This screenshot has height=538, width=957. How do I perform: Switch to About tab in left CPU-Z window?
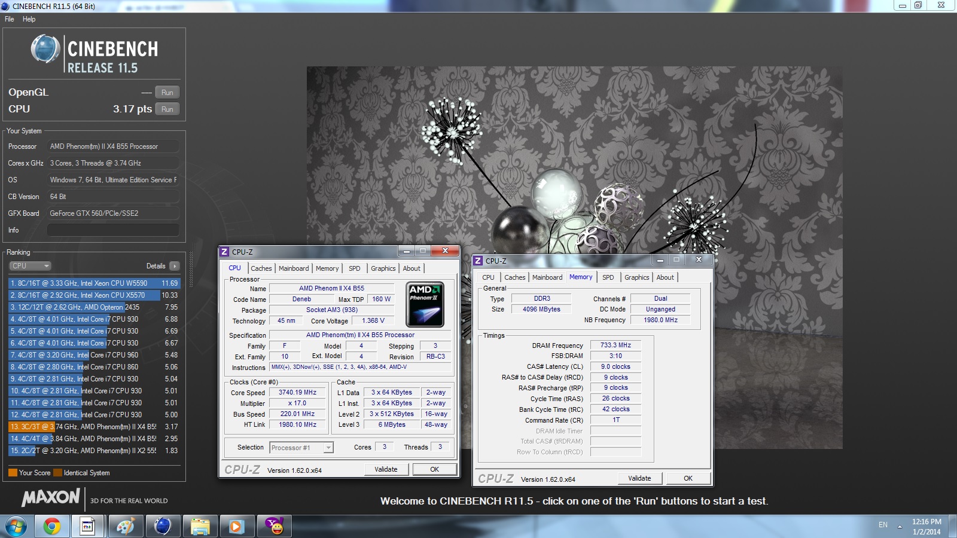412,268
